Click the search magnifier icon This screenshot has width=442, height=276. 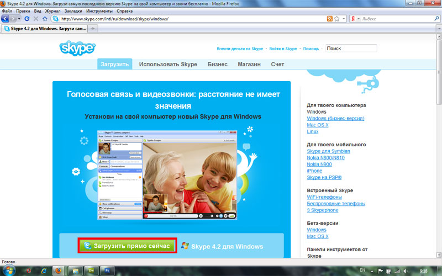436,19
